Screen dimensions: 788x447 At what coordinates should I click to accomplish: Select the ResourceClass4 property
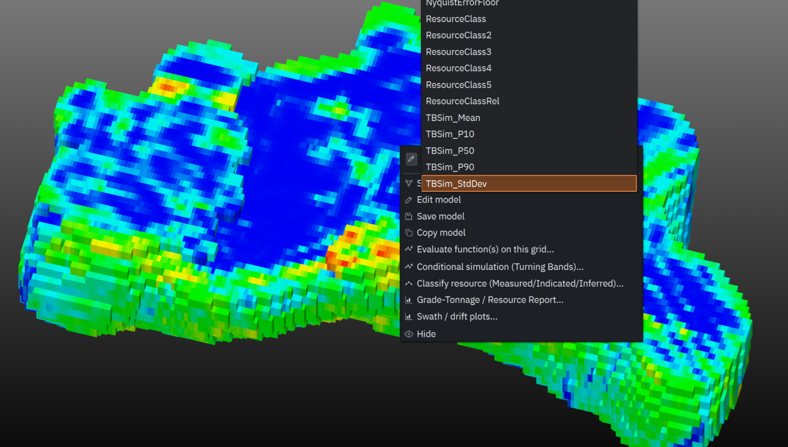[x=529, y=68]
